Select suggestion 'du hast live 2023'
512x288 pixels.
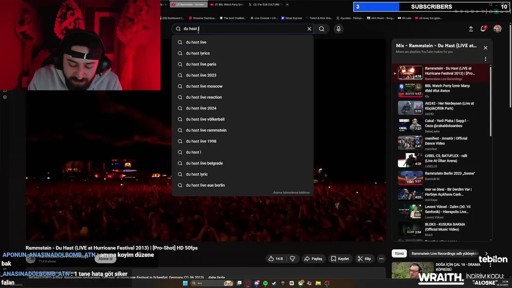[x=242, y=75]
